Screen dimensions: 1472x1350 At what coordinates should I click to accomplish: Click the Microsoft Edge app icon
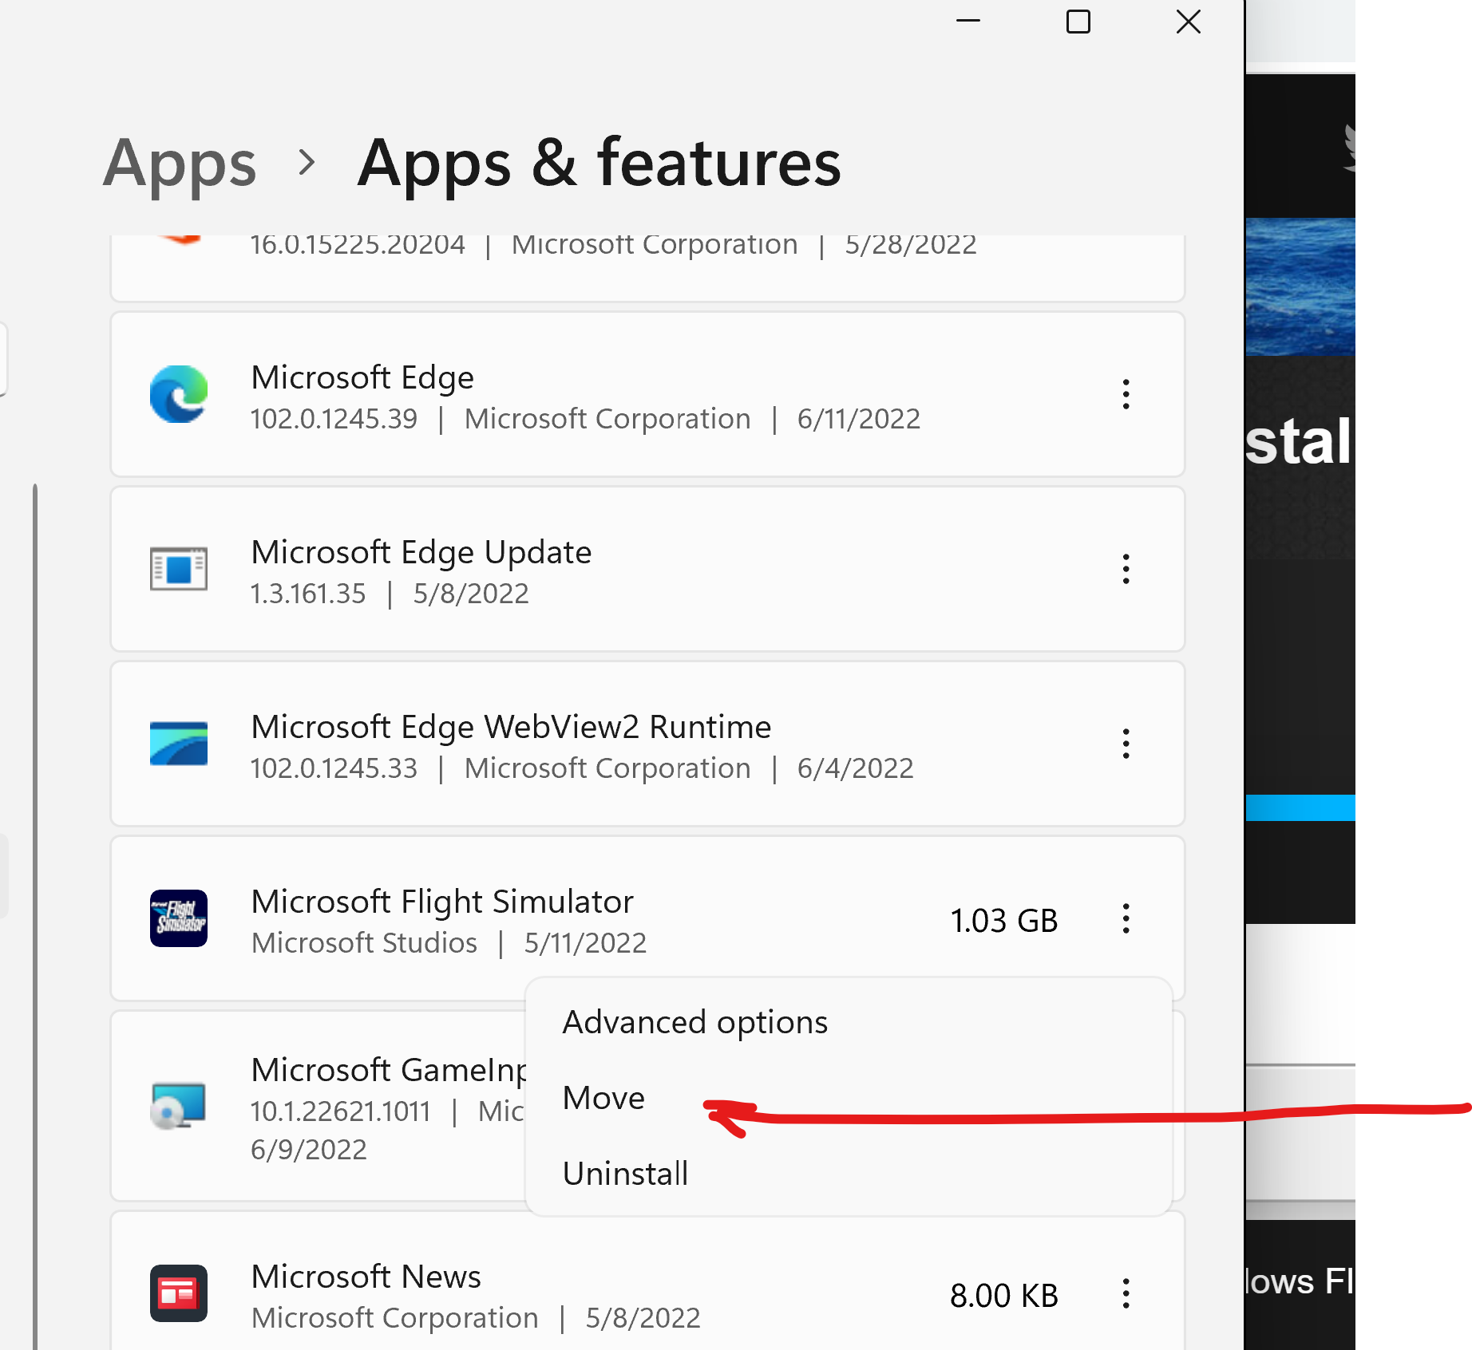pos(179,394)
